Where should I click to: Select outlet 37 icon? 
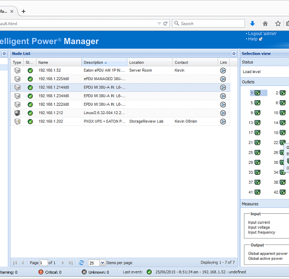point(257,182)
